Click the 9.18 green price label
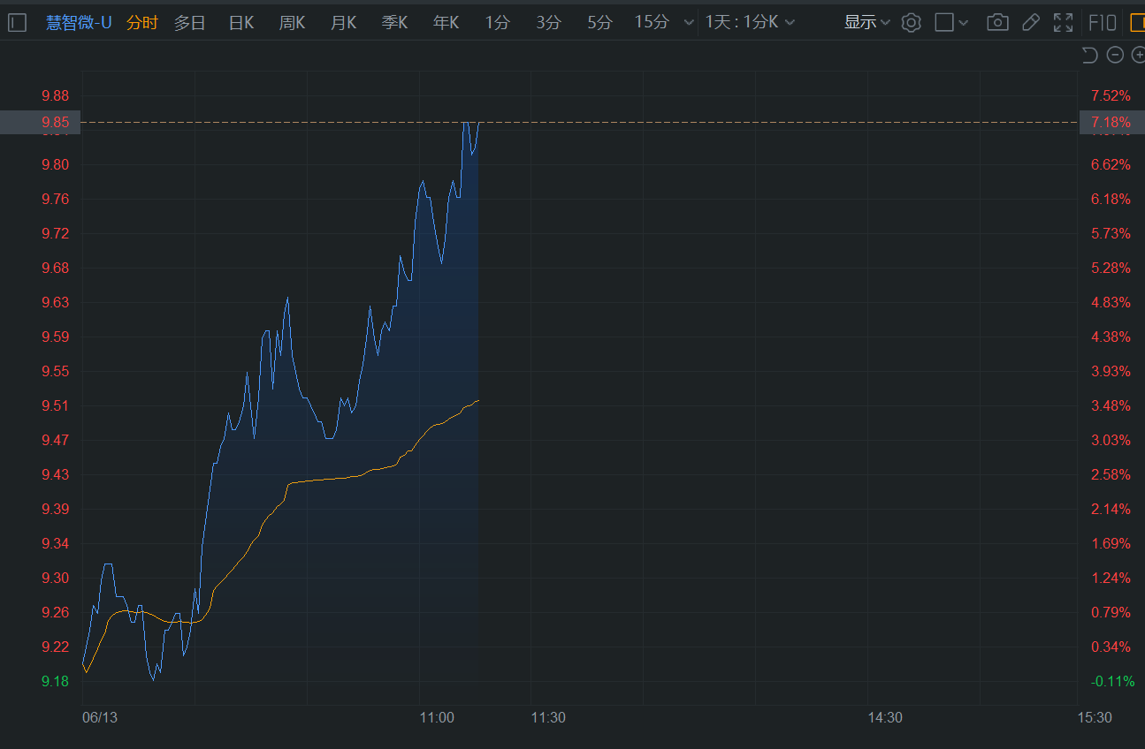1145x749 pixels. tap(55, 681)
